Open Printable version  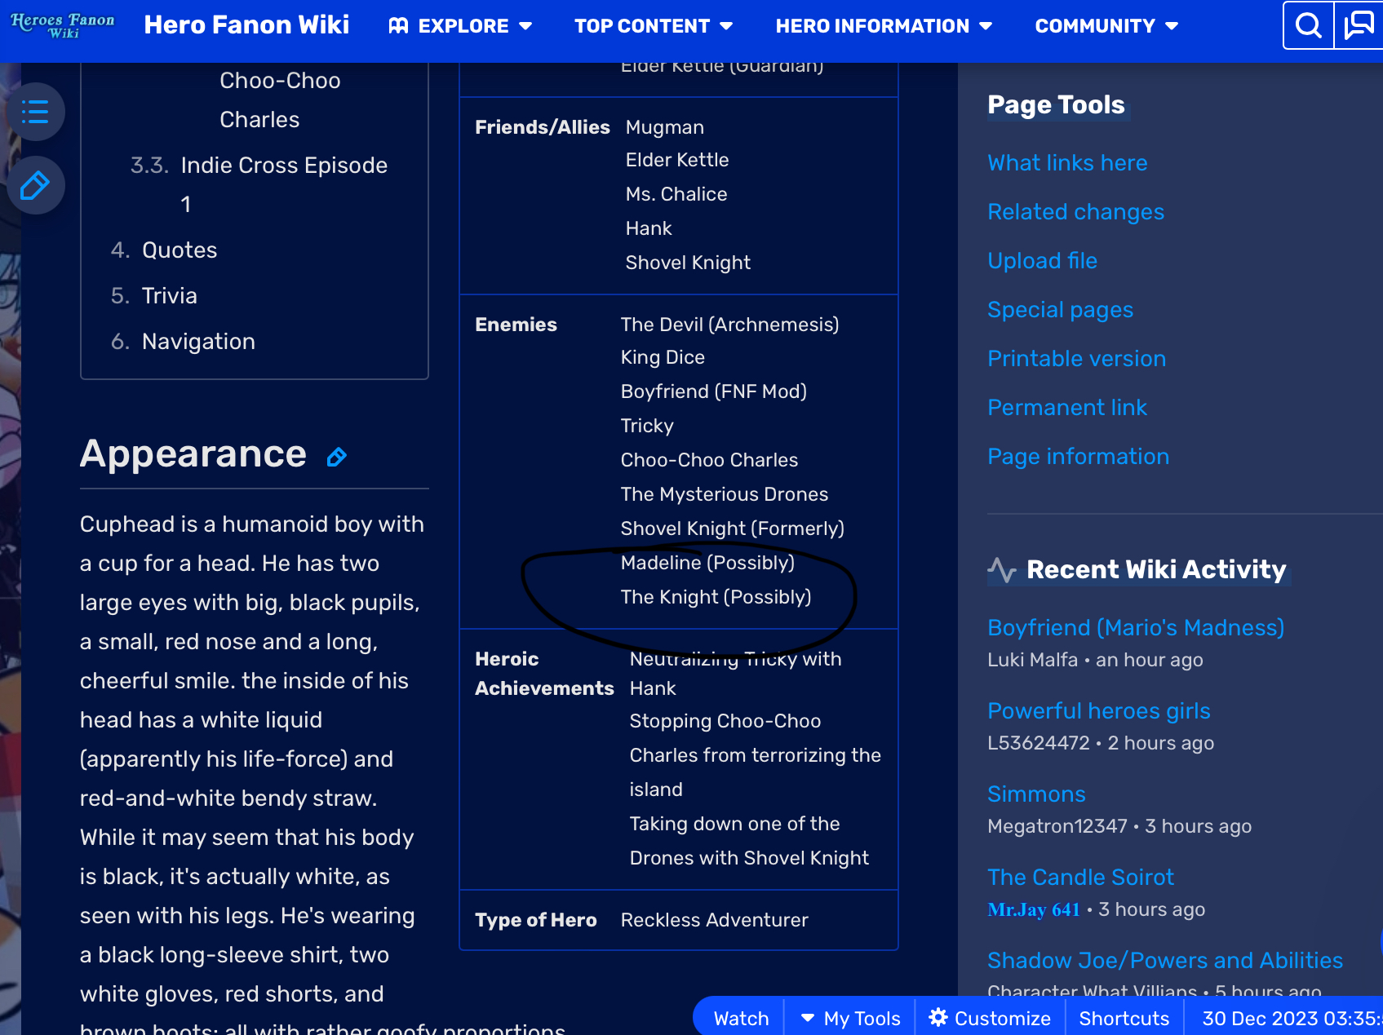click(1076, 358)
